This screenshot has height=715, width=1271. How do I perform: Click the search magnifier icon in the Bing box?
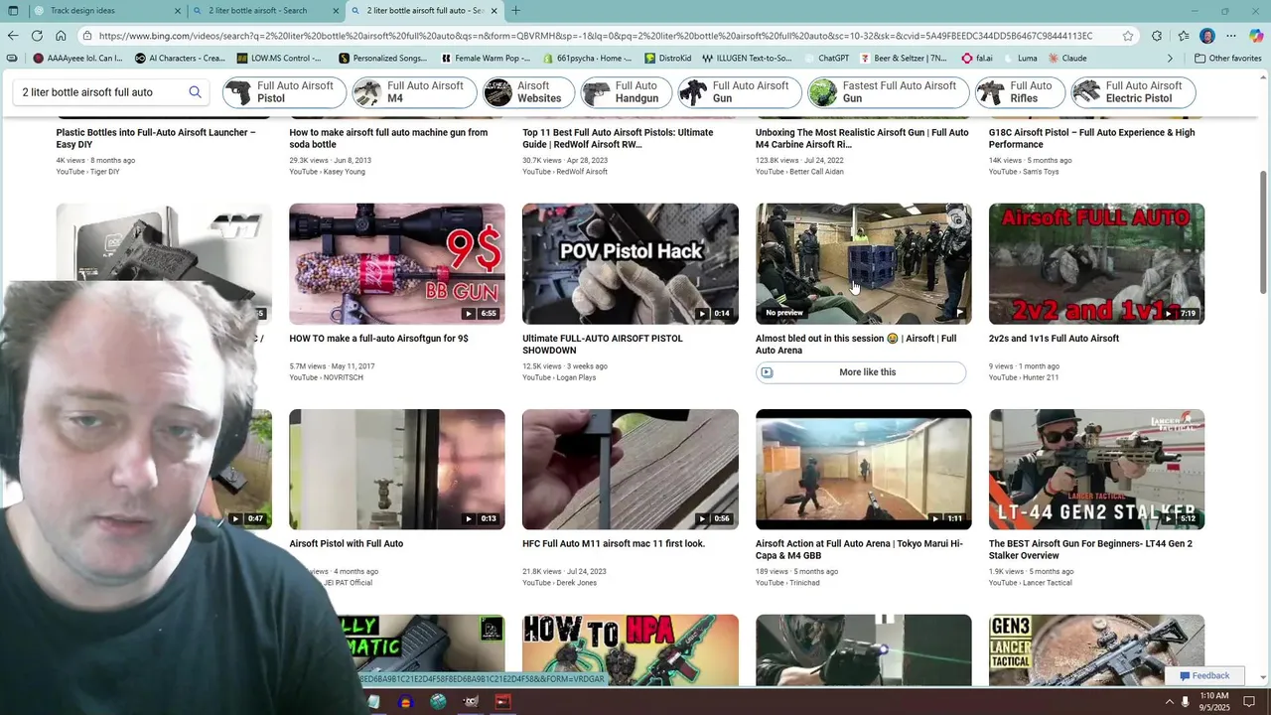tap(195, 92)
